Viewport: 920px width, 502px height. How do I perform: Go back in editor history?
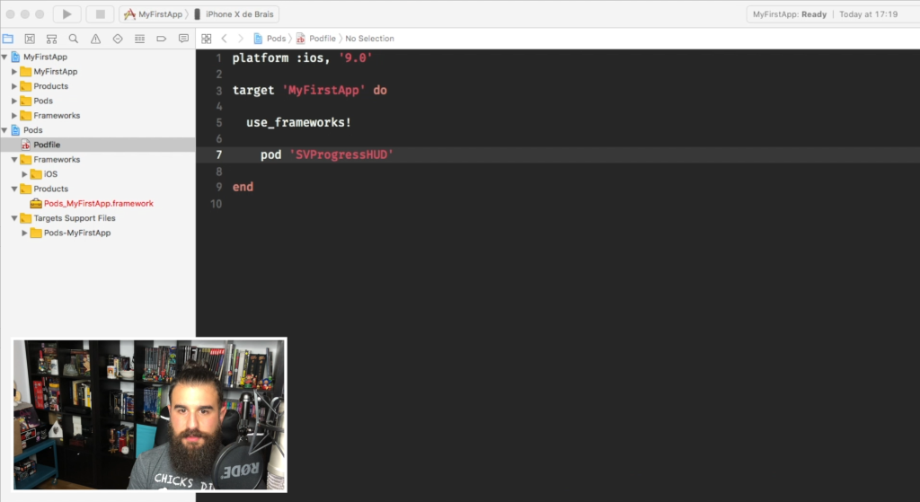[x=224, y=39]
